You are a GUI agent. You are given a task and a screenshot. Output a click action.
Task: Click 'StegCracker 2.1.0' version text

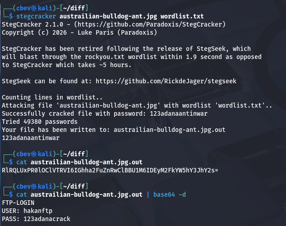tap(31, 24)
